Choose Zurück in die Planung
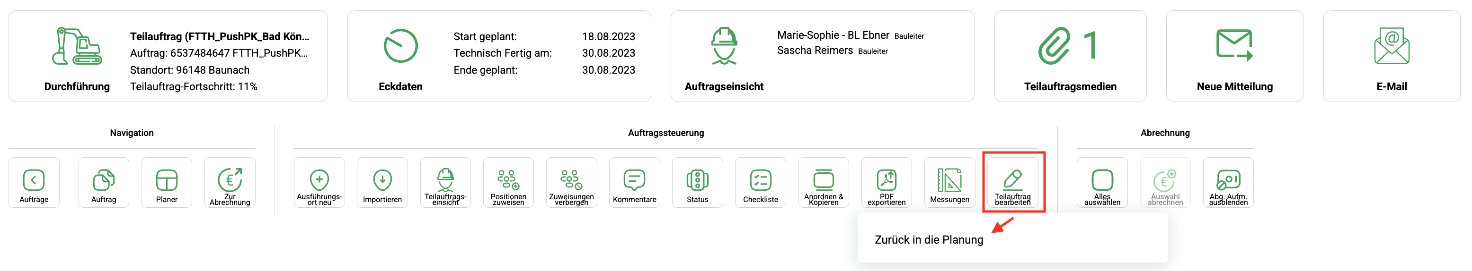The width and height of the screenshot is (1472, 271). point(929,240)
